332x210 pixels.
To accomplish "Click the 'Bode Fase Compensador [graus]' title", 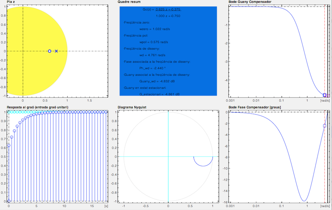I will pyautogui.click(x=255, y=107).
